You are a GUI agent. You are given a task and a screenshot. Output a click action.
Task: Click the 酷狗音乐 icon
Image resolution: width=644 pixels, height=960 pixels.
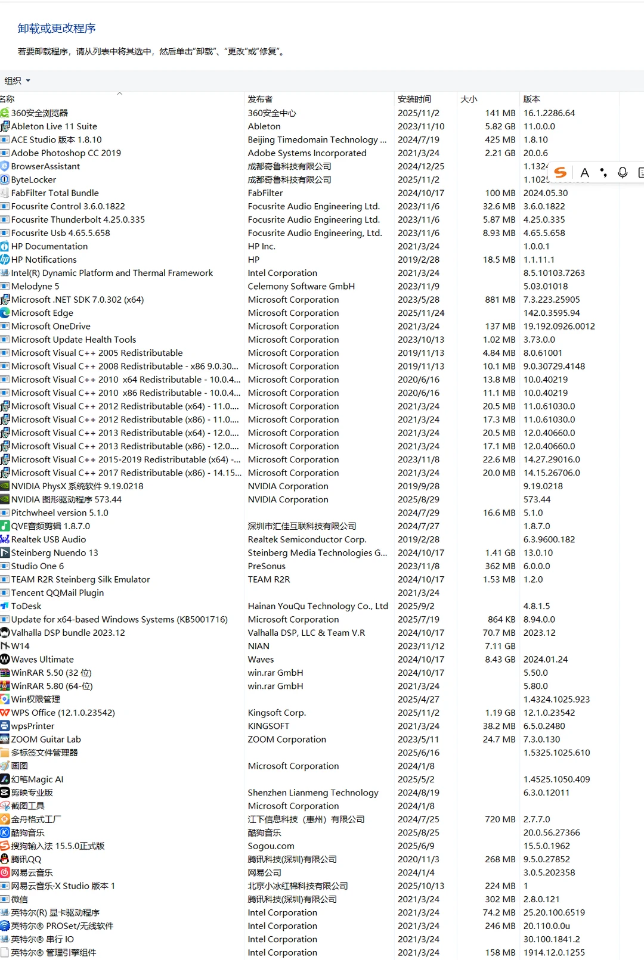point(5,832)
